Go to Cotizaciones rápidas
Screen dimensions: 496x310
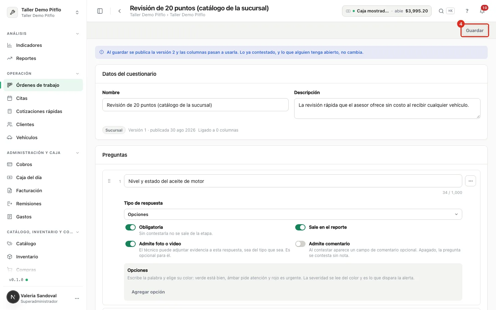tap(43, 111)
